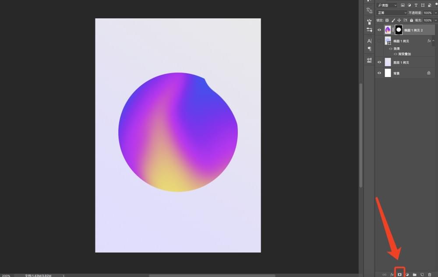Viewport: 438px width, 277px height.
Task: Hide the 背景 layer
Action: click(379, 73)
